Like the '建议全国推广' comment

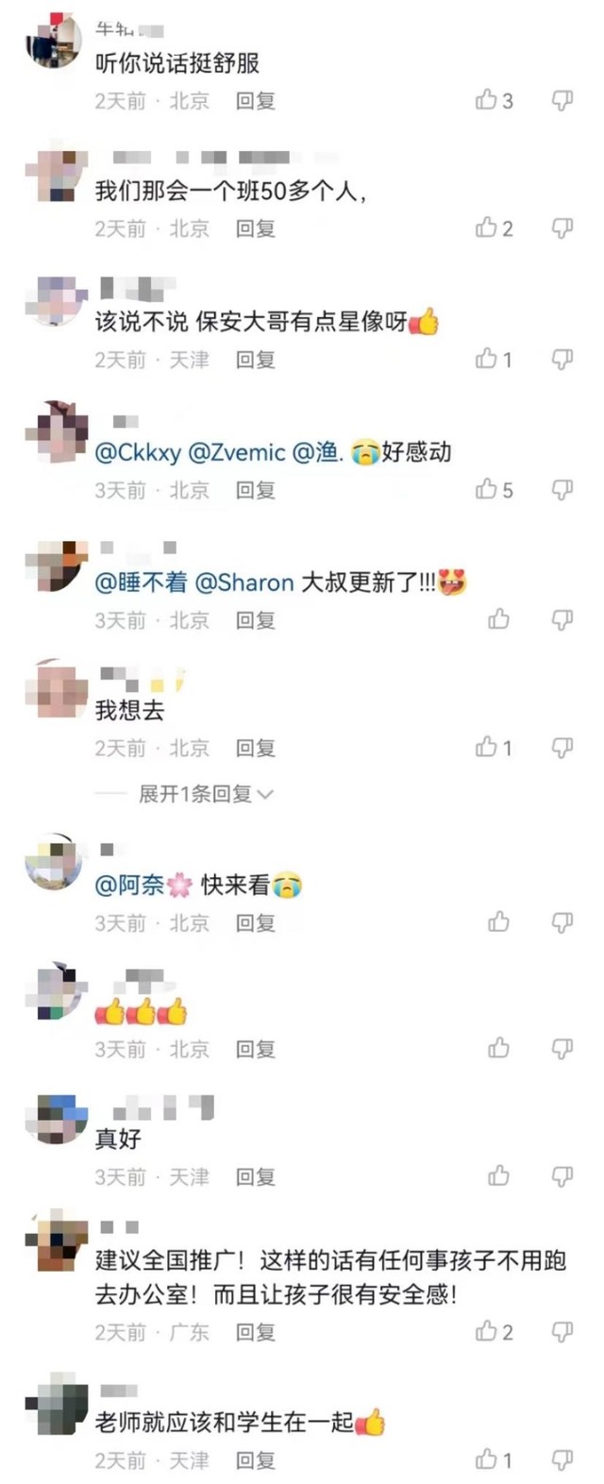pyautogui.click(x=487, y=1331)
